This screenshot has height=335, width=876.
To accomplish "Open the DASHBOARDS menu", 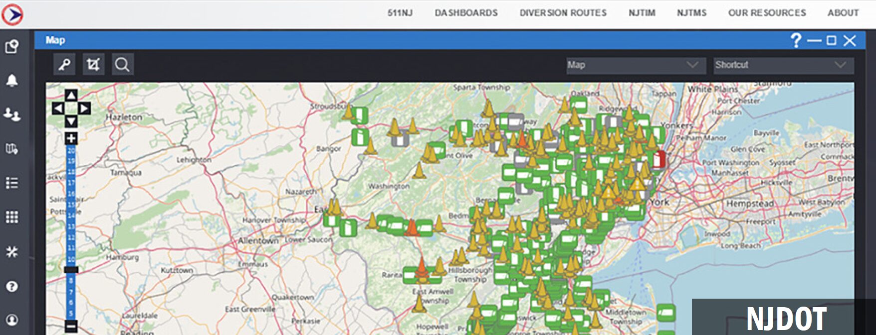I will point(466,13).
